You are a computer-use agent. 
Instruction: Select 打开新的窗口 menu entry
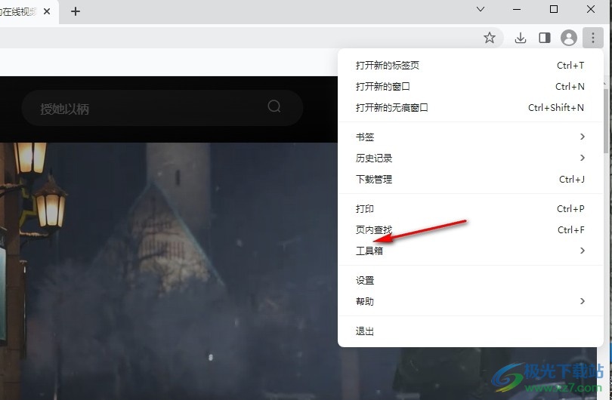(x=470, y=87)
